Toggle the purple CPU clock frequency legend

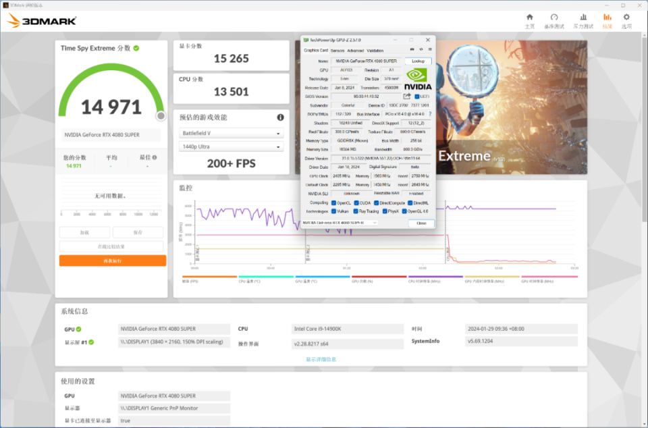(x=435, y=279)
